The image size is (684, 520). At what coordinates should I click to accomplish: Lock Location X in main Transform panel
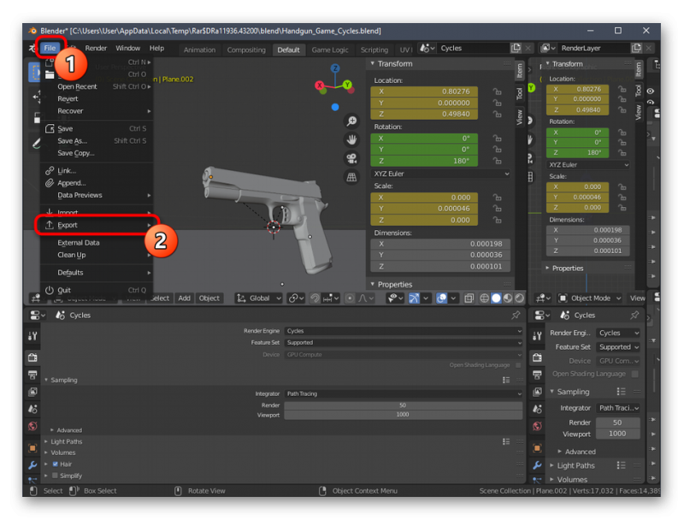click(497, 92)
